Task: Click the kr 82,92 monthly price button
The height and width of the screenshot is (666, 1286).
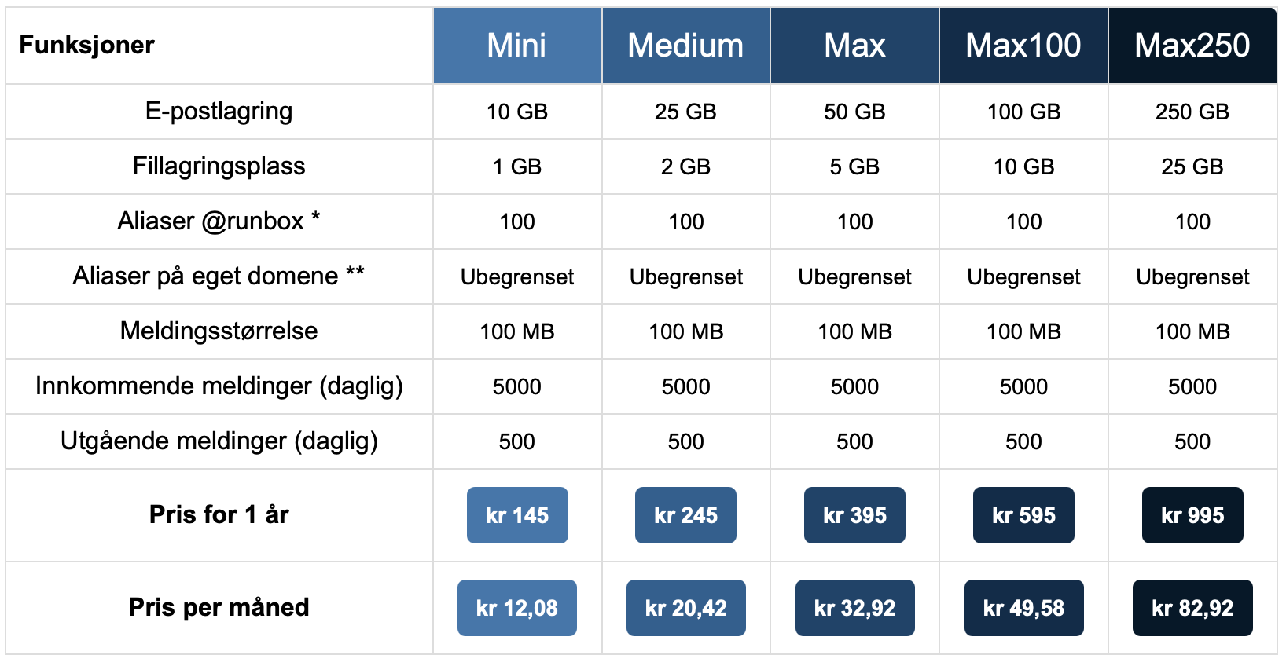Action: (x=1192, y=608)
